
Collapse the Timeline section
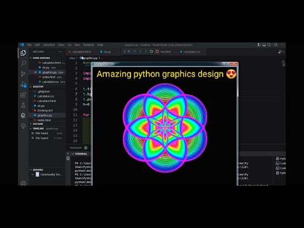click(x=31, y=129)
